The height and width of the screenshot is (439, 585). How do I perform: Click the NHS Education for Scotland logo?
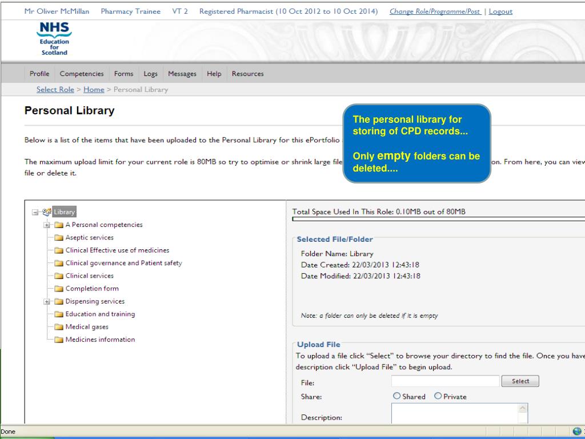[54, 38]
